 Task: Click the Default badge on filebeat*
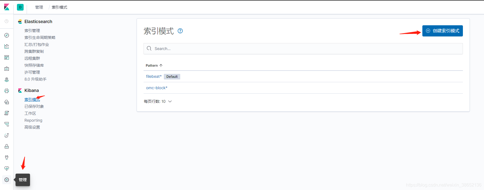(x=172, y=77)
